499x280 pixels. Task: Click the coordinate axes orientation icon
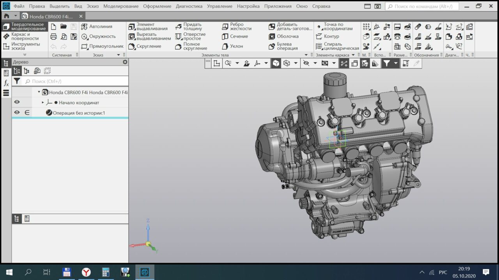[257, 63]
